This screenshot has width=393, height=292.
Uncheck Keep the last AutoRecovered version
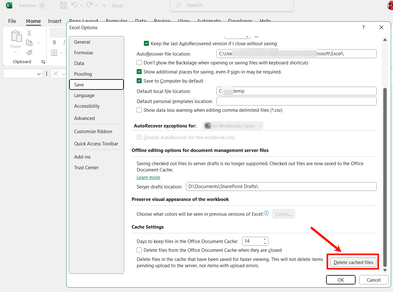(146, 44)
